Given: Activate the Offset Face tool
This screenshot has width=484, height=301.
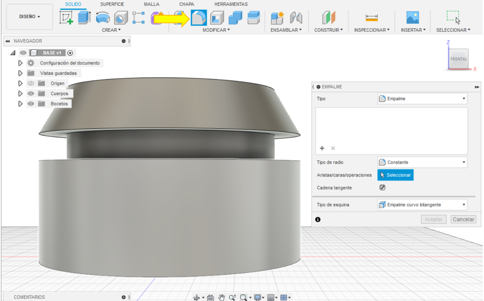Looking at the screenshot, I should [253, 18].
